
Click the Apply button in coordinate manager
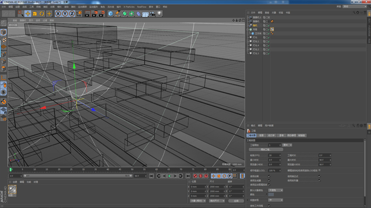pos(236,201)
